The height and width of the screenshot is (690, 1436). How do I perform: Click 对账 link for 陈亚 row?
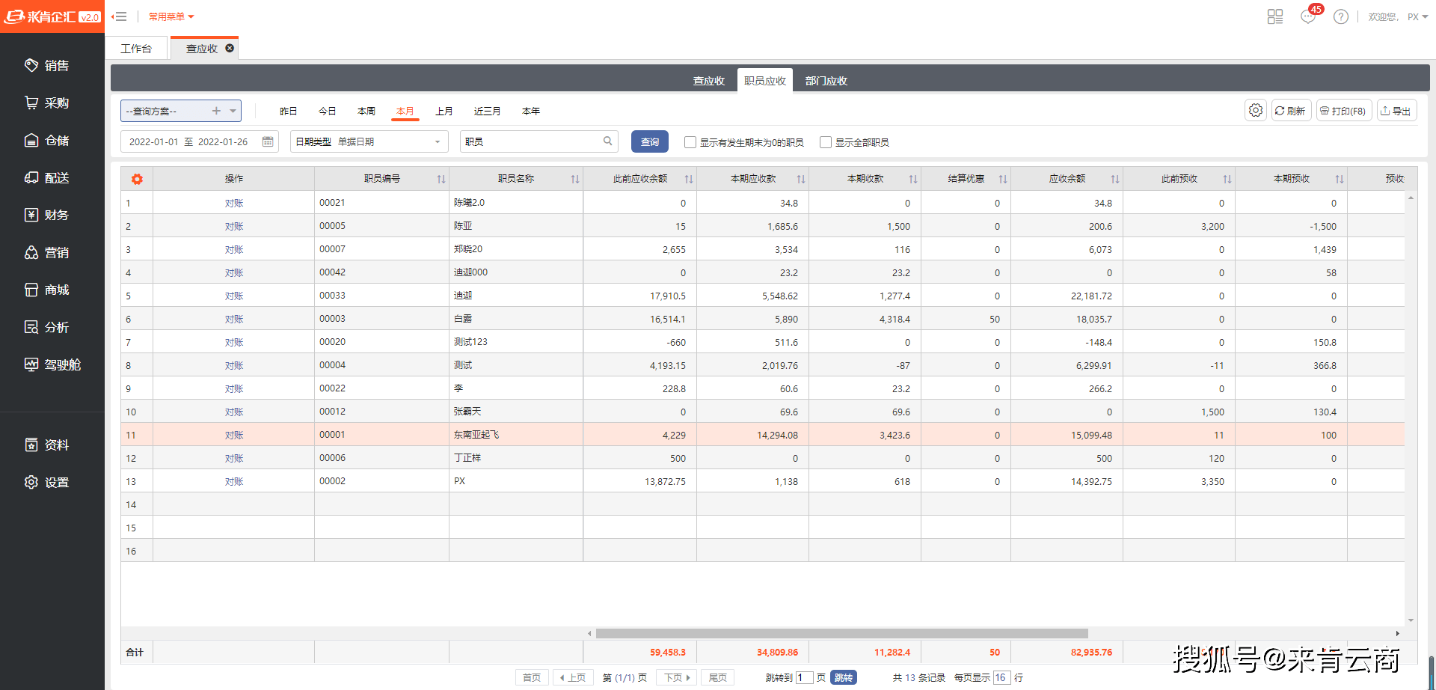pos(234,226)
